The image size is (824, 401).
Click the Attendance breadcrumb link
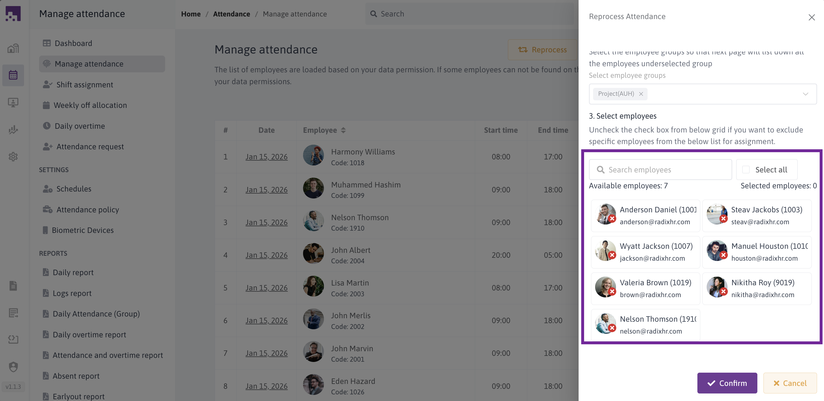point(231,14)
